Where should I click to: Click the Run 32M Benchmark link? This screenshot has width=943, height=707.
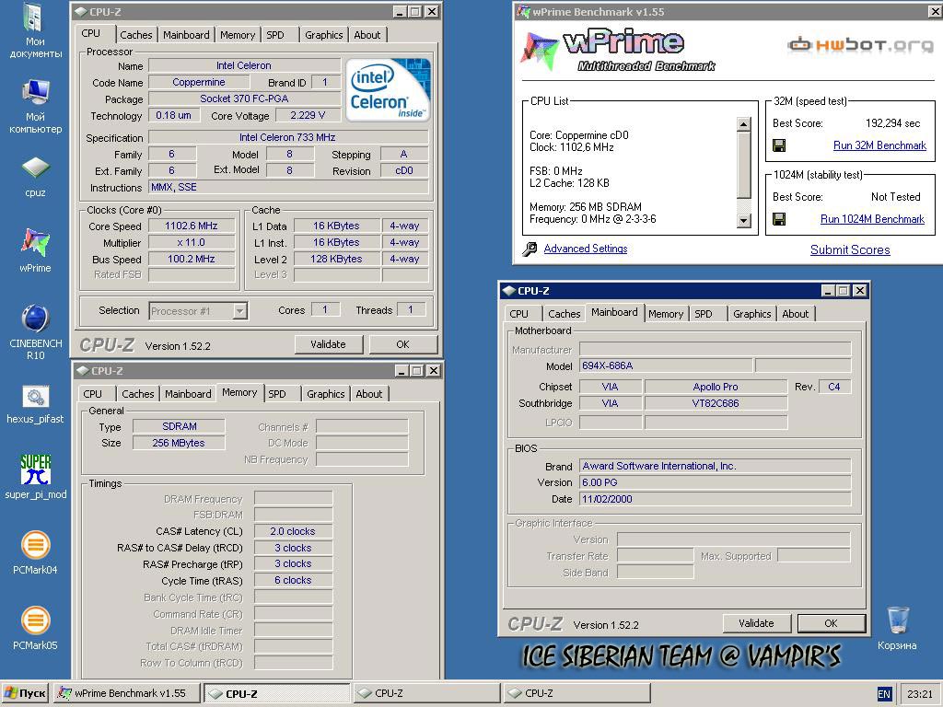tap(879, 145)
